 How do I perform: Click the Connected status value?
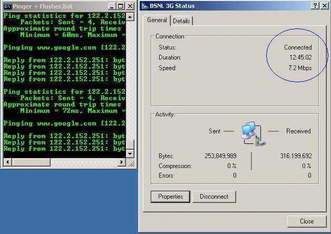pos(298,47)
